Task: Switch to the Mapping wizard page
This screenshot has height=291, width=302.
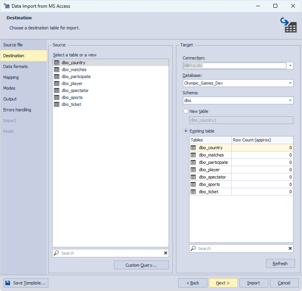Action: 11,78
